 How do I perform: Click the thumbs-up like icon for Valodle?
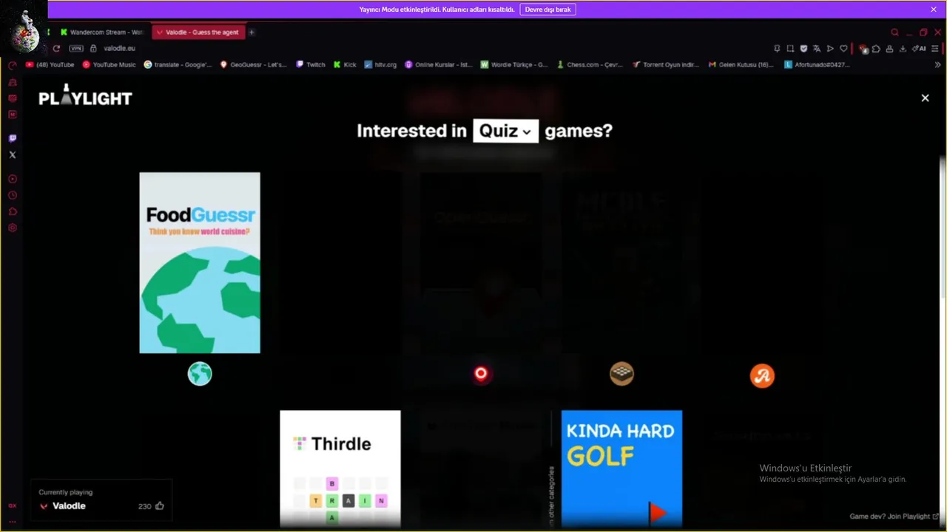(x=160, y=505)
